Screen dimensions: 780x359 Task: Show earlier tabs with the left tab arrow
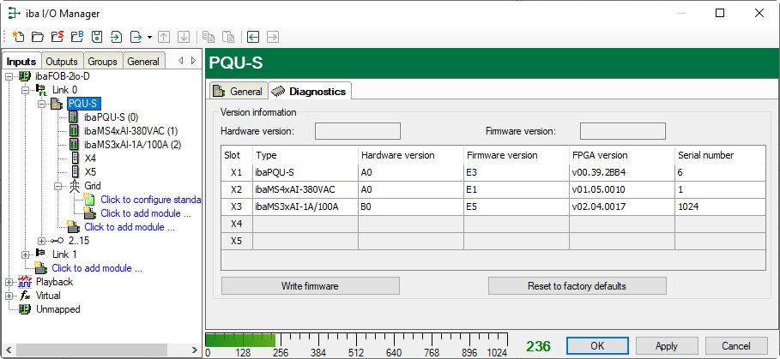(x=180, y=61)
